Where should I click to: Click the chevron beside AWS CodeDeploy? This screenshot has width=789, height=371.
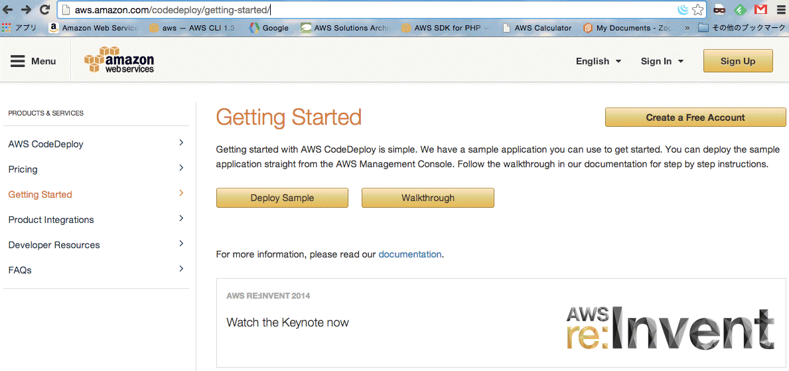pyautogui.click(x=181, y=143)
